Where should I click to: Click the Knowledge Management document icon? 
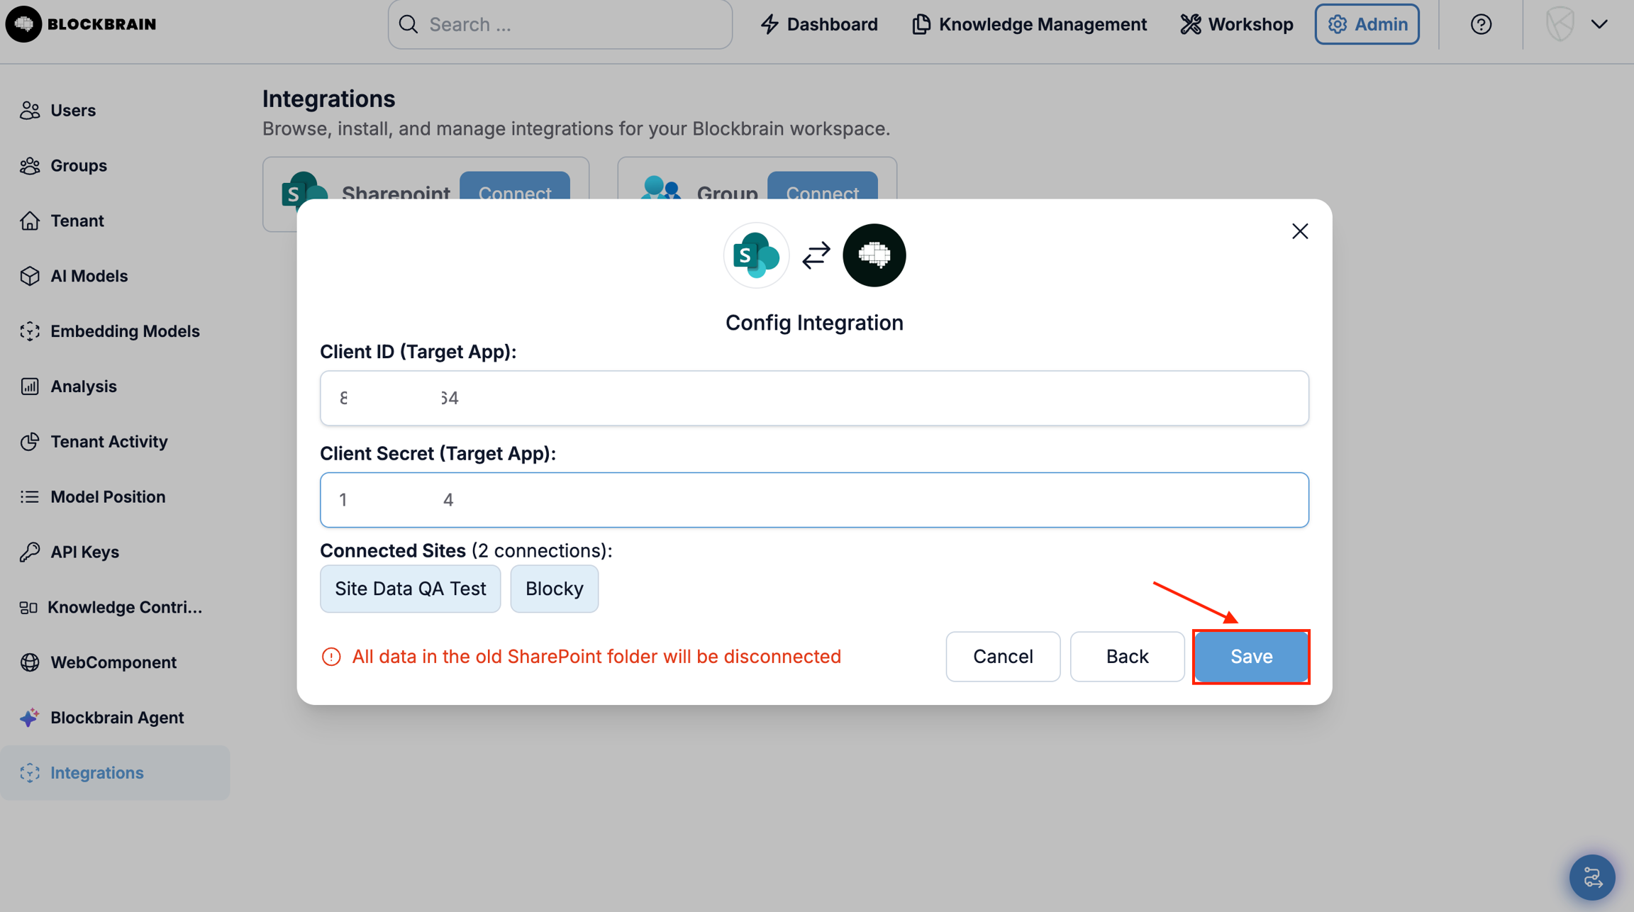[x=921, y=24]
